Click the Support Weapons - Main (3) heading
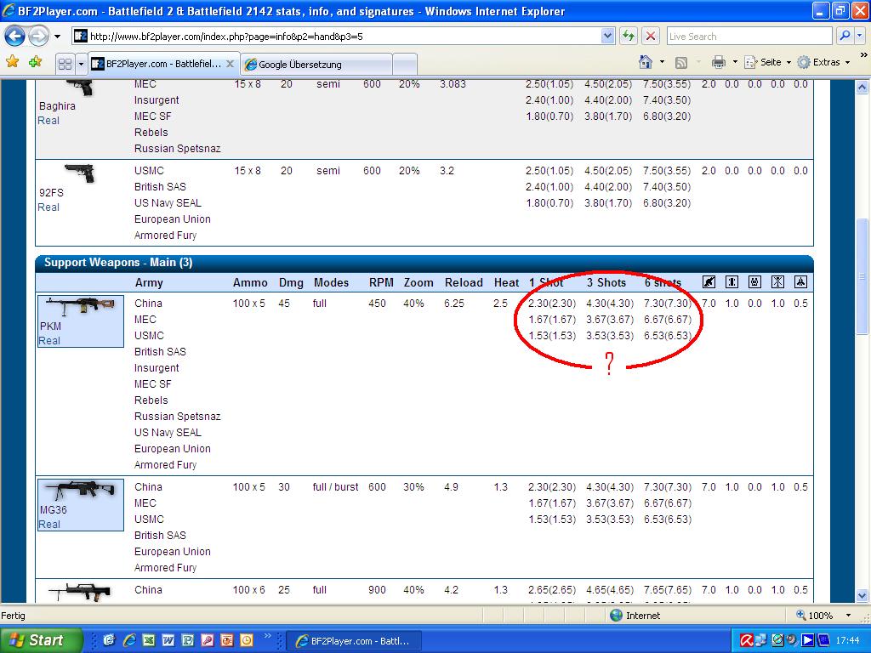 tap(118, 263)
